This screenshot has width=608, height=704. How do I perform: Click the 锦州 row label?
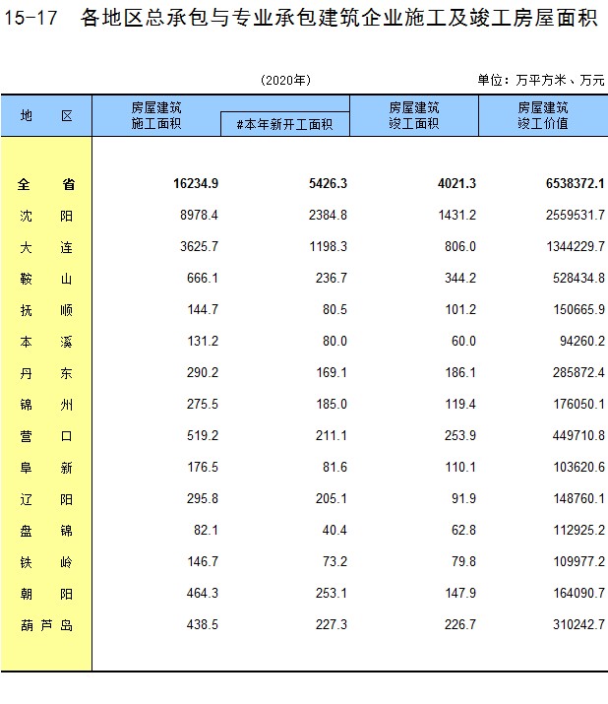46,405
